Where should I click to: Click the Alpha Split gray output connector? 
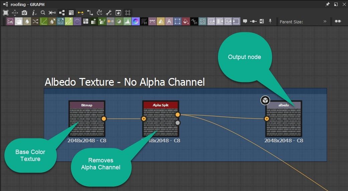[x=178, y=123]
